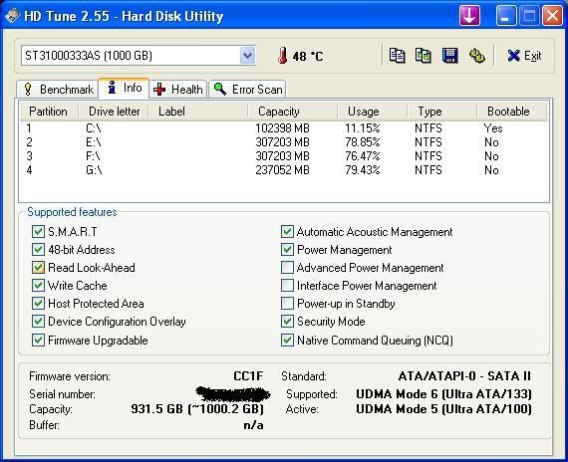Screen dimensions: 568x462
Task: Toggle the Host Protected Area checkbox
Action: click(38, 304)
